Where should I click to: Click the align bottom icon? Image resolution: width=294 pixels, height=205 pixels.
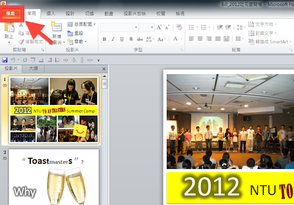[41, 60]
